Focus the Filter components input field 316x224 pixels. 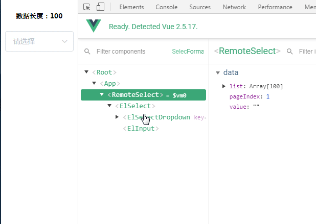[x=129, y=52]
